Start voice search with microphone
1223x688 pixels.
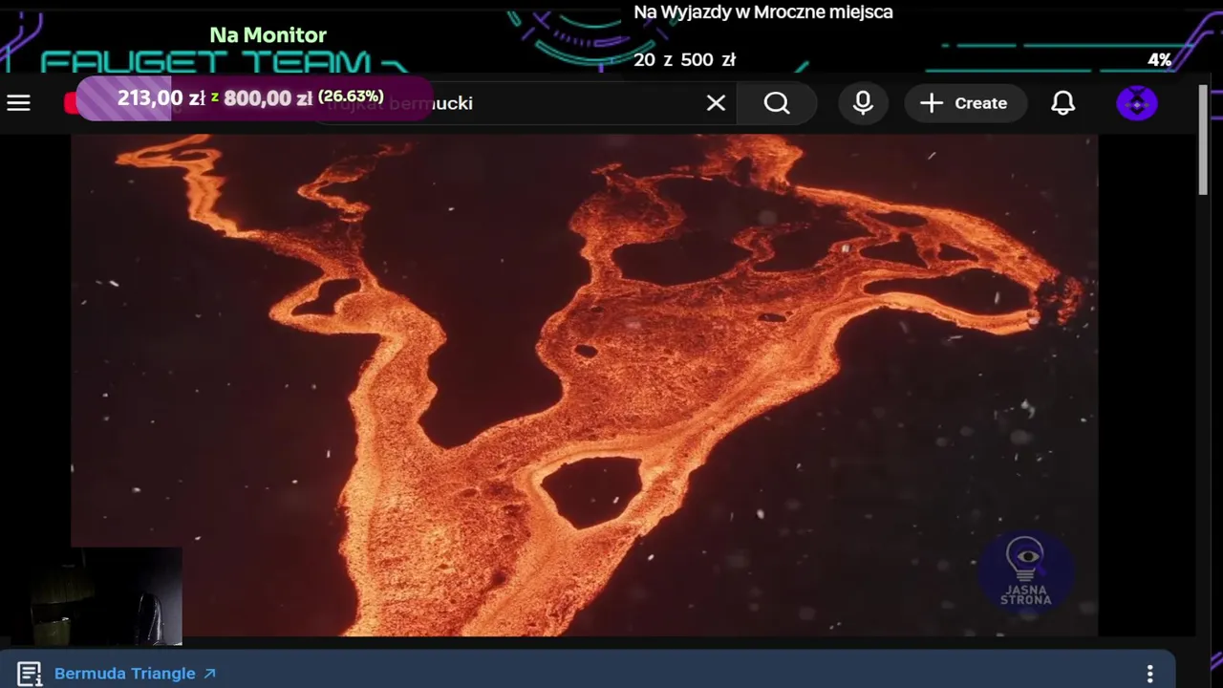pyautogui.click(x=863, y=103)
